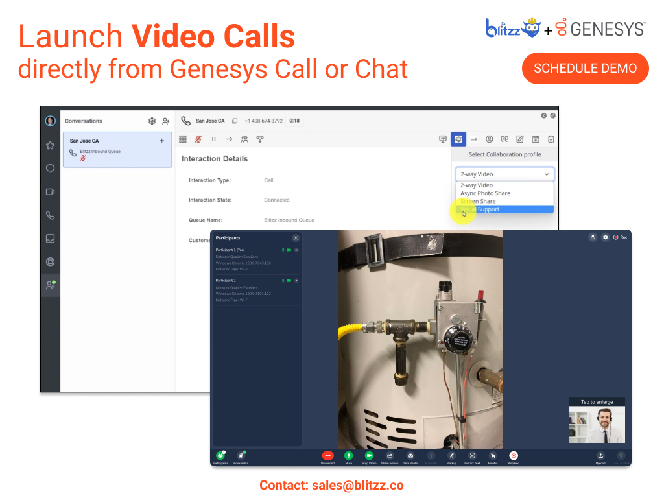The image size is (664, 498).
Task: Open video settings gear in call header
Action: tap(606, 237)
